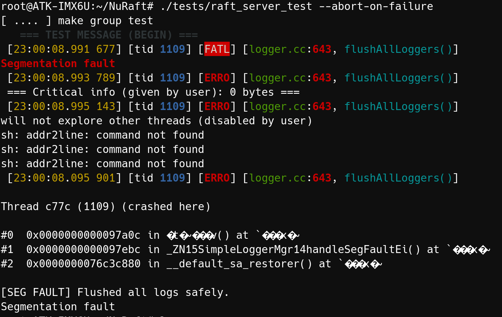Click __default_sa_restorer() in frame #2
This screenshot has height=317, width=502.
239,264
